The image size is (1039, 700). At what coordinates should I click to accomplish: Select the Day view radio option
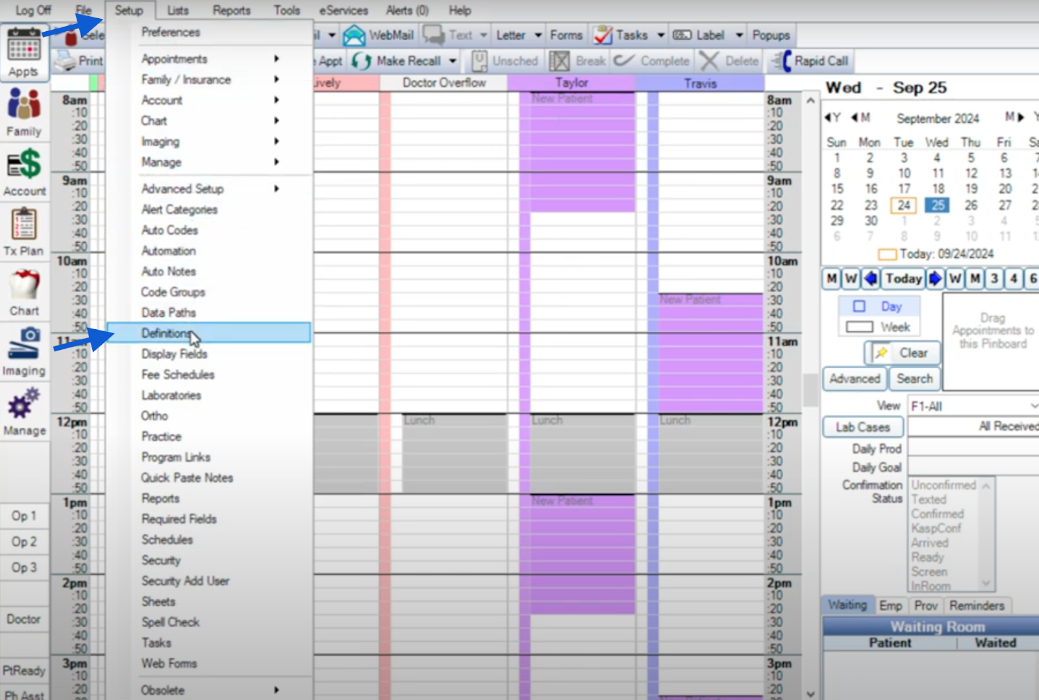pos(859,306)
